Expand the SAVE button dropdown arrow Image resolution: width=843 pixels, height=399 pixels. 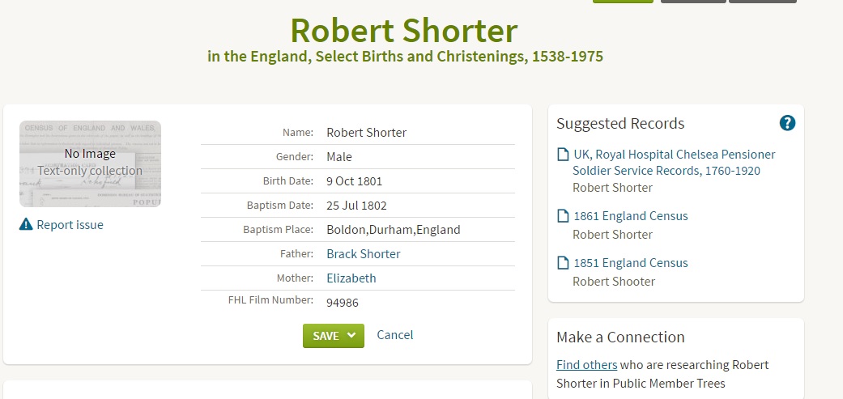[351, 336]
